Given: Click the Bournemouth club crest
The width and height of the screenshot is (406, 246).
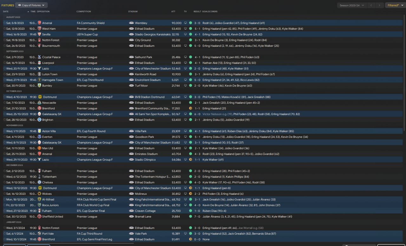Looking at the screenshot, I should click(x=39, y=46).
